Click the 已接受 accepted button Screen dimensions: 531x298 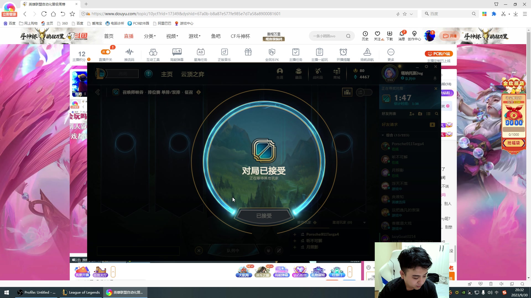[x=264, y=215]
